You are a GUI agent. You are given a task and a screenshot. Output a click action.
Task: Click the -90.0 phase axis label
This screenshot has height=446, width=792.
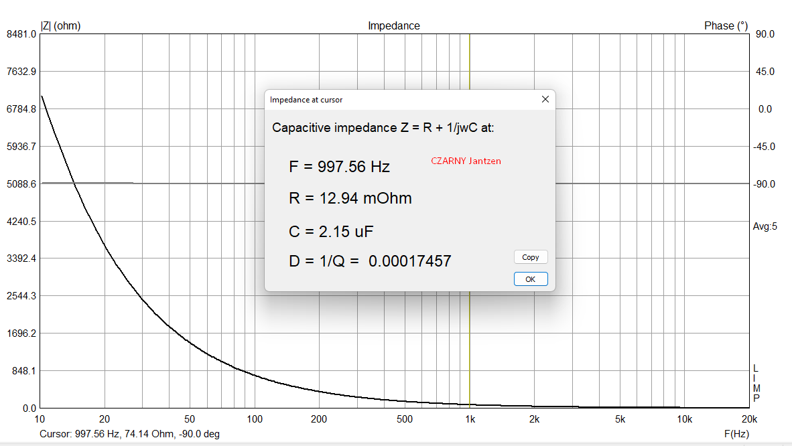[x=764, y=184]
